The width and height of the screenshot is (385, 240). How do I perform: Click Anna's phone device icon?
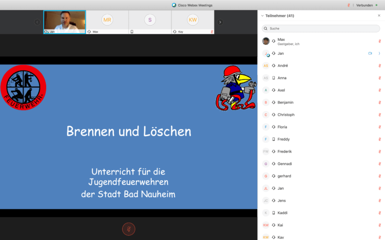pos(274,78)
